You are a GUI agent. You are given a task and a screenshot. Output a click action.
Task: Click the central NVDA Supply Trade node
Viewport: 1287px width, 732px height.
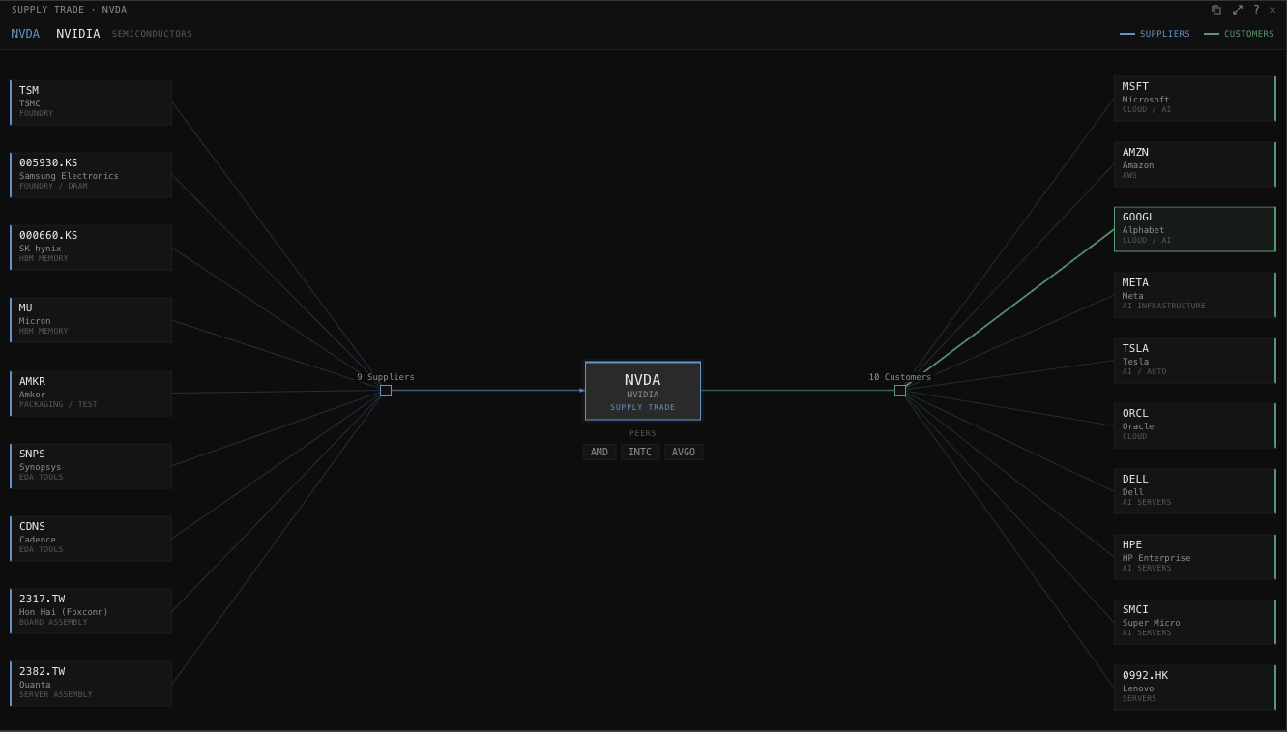(x=643, y=391)
